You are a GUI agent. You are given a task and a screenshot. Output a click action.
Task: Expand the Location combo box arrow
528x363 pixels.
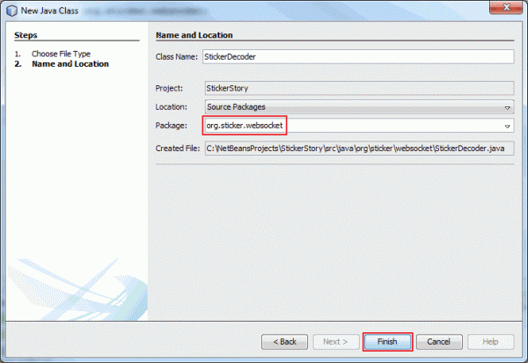[507, 107]
